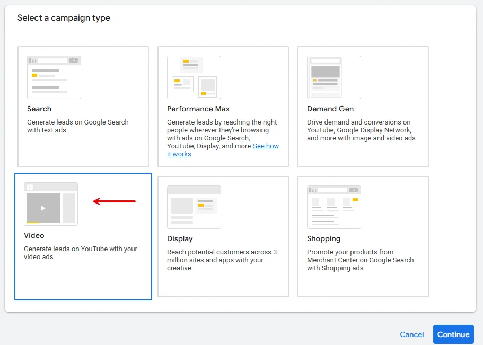Click 'Generate leads on Google Search' description
The width and height of the screenshot is (483, 345).
click(77, 126)
